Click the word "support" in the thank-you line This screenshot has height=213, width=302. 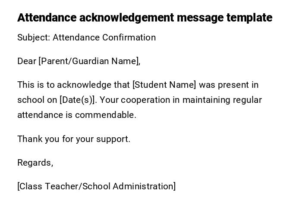point(114,139)
